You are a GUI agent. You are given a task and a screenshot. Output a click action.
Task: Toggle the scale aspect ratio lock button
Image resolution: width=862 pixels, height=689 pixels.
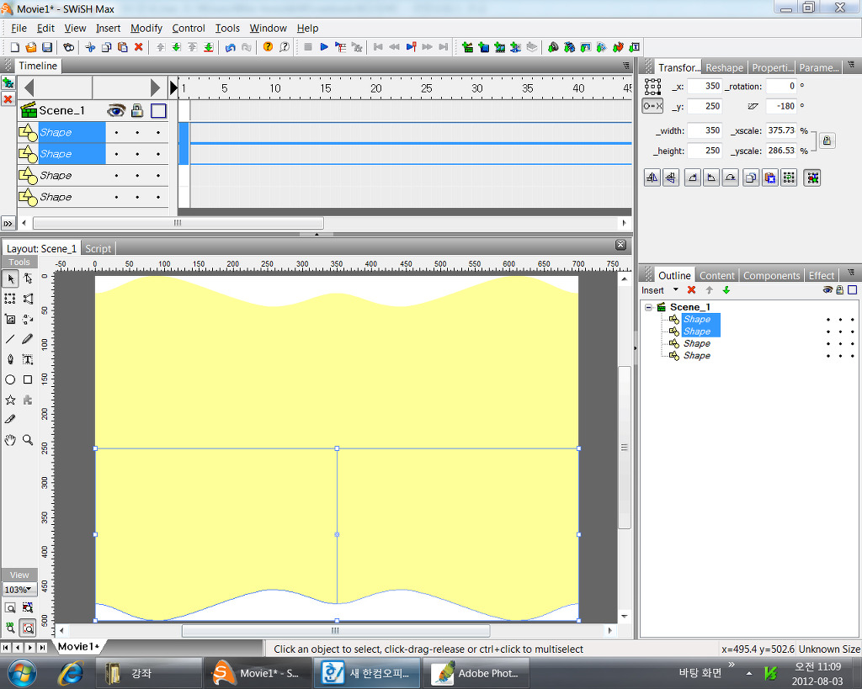click(827, 140)
